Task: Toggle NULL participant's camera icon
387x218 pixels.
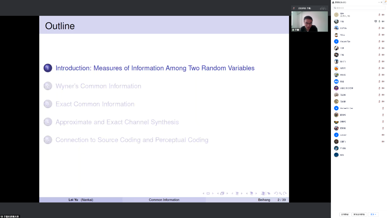Action: point(383,35)
